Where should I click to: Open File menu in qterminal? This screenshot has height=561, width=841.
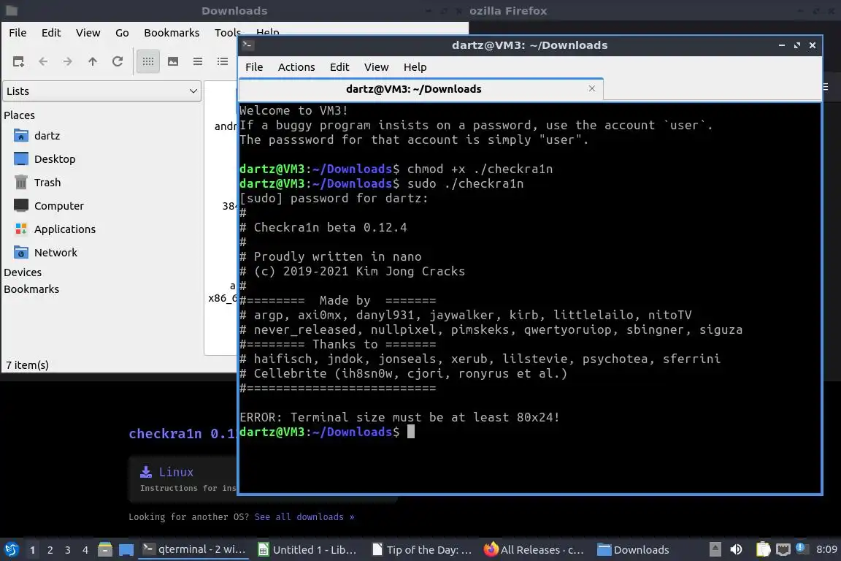254,67
